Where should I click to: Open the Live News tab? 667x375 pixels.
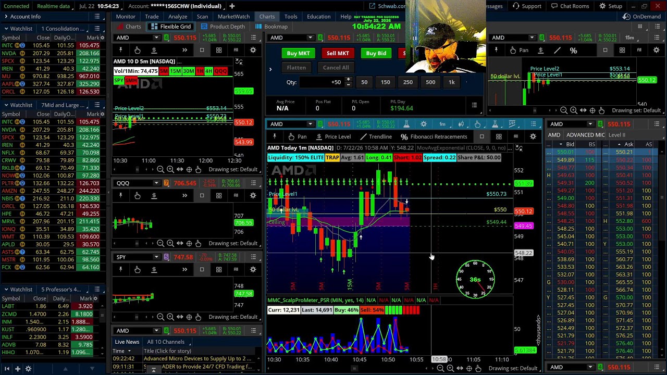coord(127,342)
